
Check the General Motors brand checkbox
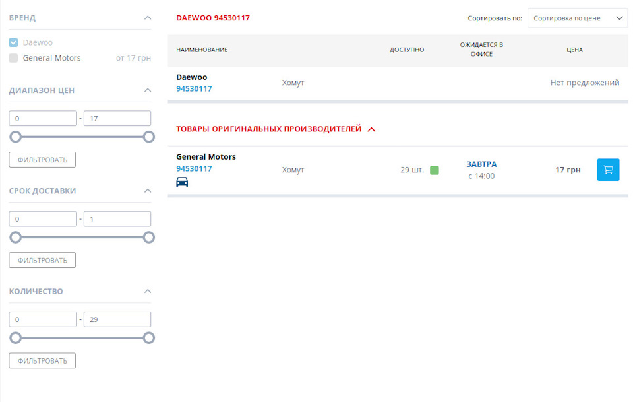pyautogui.click(x=13, y=58)
